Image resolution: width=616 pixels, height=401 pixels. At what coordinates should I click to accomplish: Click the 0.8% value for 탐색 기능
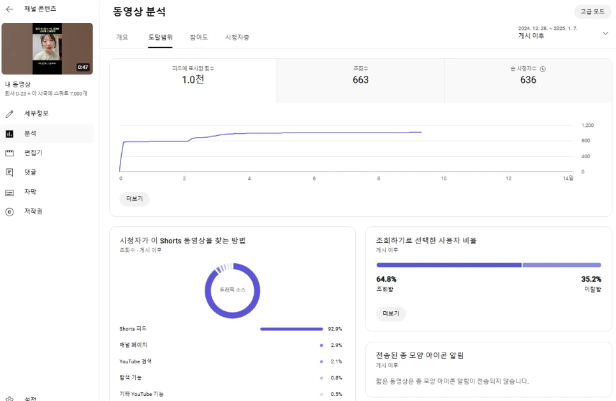tap(336, 378)
